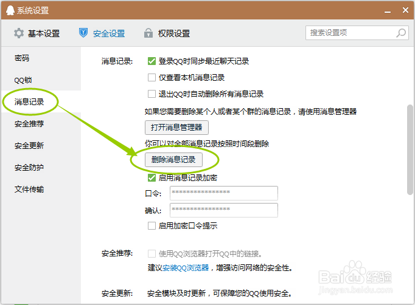The image size is (415, 305).
Task: Enable 退出QQ时自动删除所有消息记录 checkbox
Action: click(x=152, y=94)
